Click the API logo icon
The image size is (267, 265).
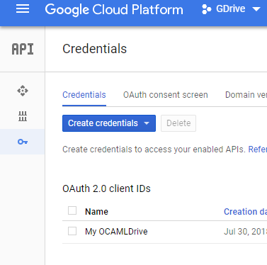click(x=23, y=49)
